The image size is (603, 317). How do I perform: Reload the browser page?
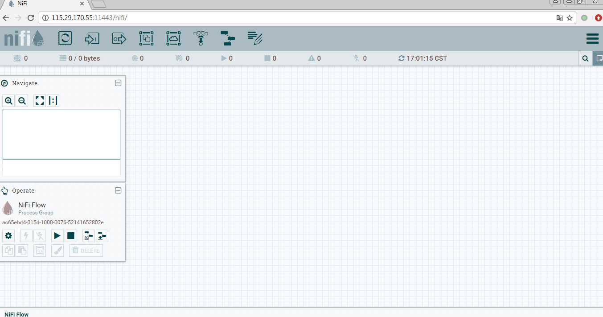click(31, 18)
